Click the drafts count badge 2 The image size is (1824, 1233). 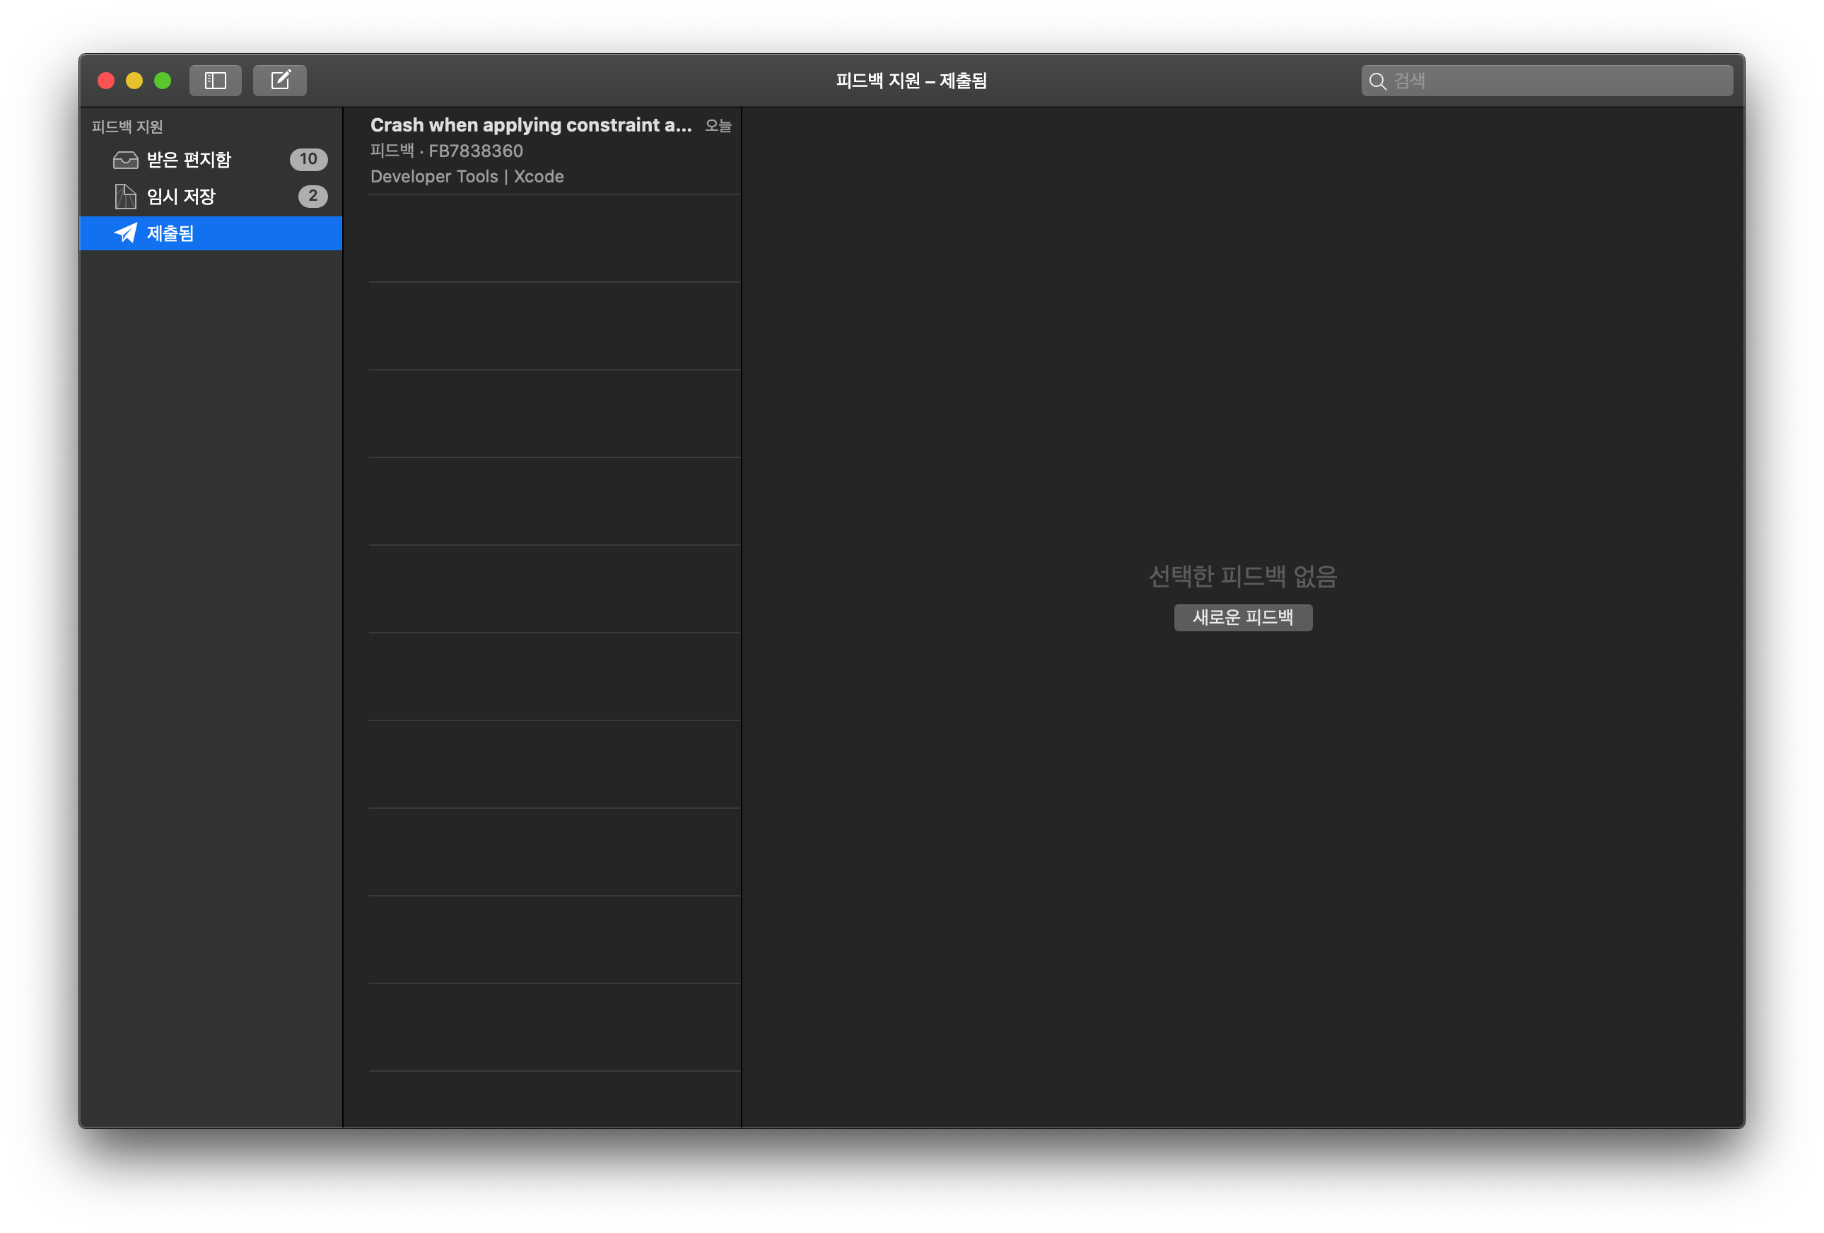(x=312, y=197)
